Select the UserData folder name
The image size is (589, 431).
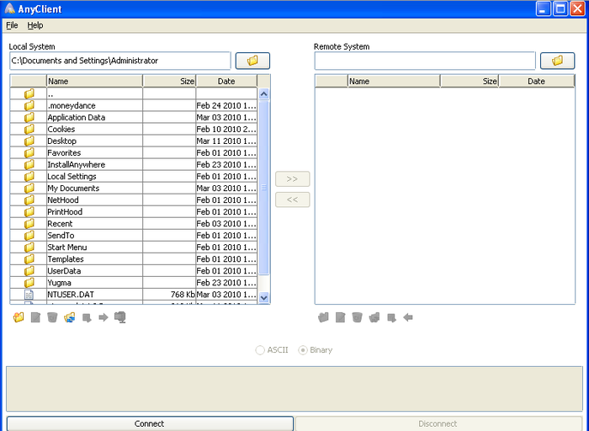(x=64, y=271)
